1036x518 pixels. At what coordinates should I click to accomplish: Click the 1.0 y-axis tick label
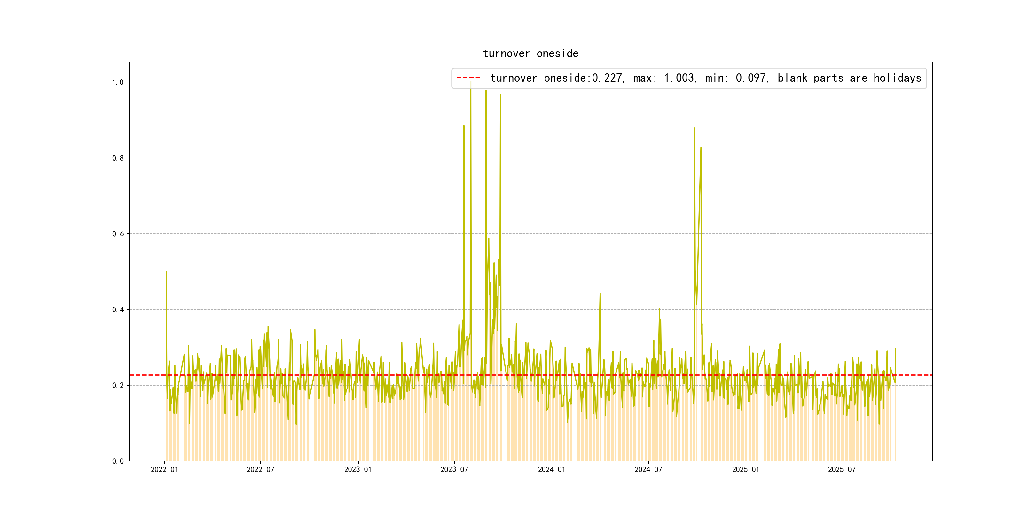pyautogui.click(x=118, y=82)
